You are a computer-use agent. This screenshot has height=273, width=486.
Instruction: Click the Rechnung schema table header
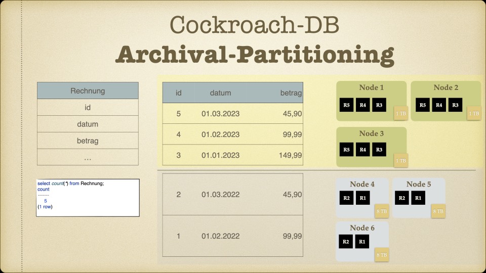(88, 90)
